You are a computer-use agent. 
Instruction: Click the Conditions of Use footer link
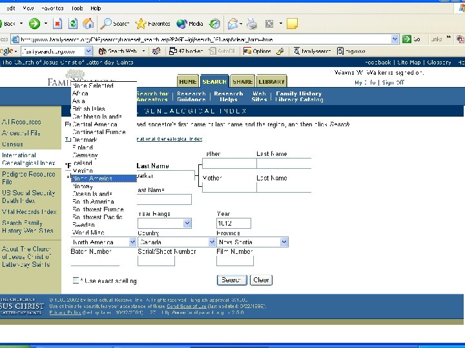coord(187,306)
